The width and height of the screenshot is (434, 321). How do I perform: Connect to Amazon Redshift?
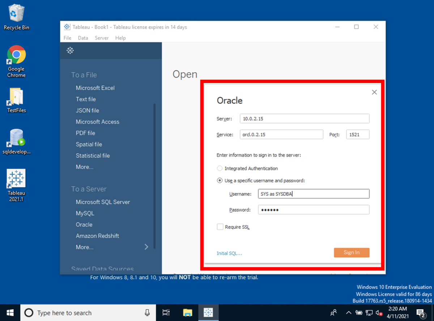click(97, 236)
